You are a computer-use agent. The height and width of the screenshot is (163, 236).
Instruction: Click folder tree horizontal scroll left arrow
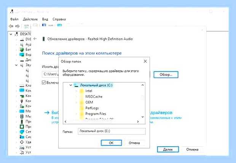coord(65,122)
